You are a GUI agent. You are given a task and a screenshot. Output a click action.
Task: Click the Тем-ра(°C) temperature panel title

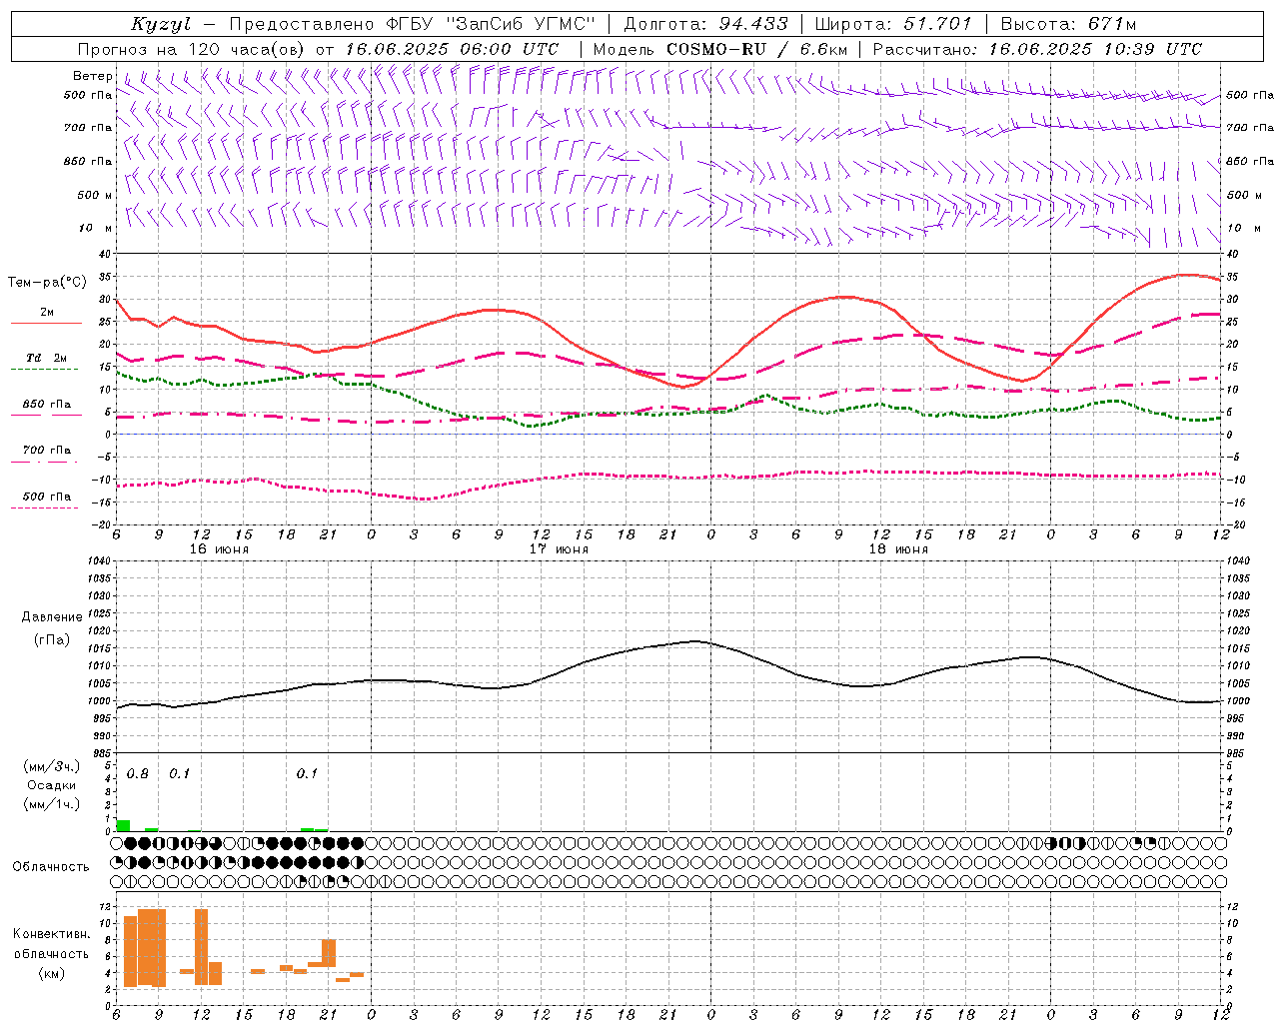(47, 283)
